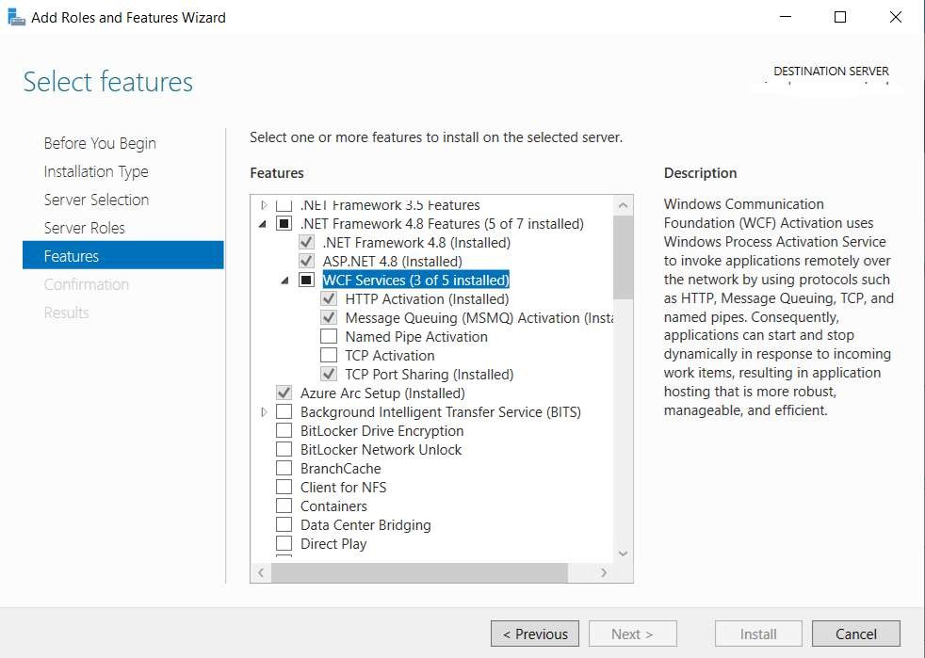Maximize the wizard window

(840, 17)
